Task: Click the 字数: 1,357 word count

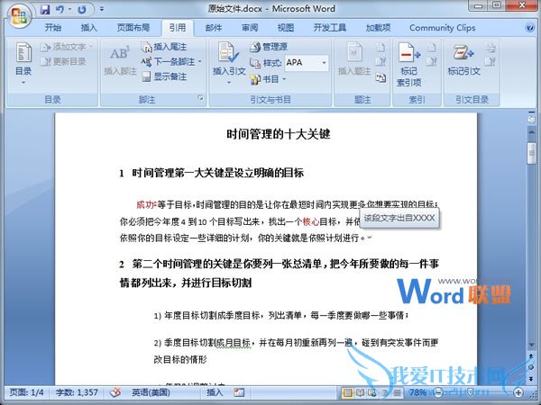Action: (x=77, y=392)
